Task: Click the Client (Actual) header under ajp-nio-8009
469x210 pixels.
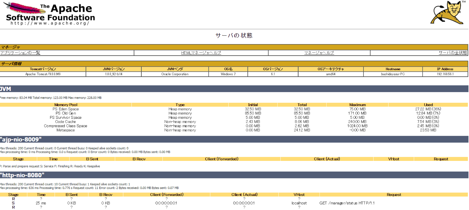Action: pos(327,159)
